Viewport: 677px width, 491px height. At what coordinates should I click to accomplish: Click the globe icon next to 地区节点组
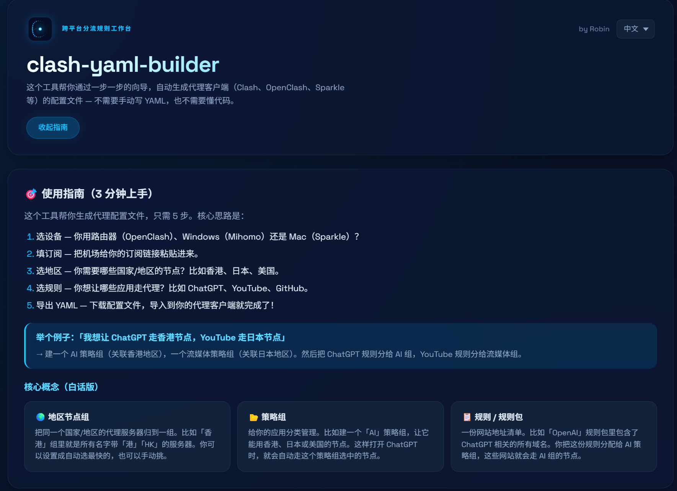click(40, 417)
